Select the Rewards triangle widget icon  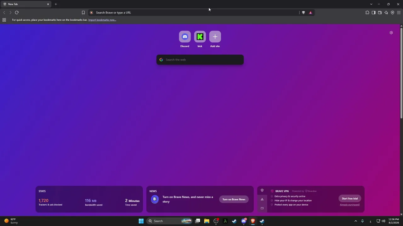click(262, 199)
